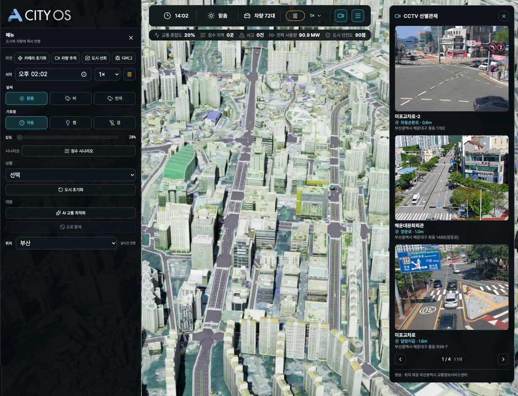Click the location pin beside 양운로 · 1.0m
The image size is (518, 396).
pos(397,232)
